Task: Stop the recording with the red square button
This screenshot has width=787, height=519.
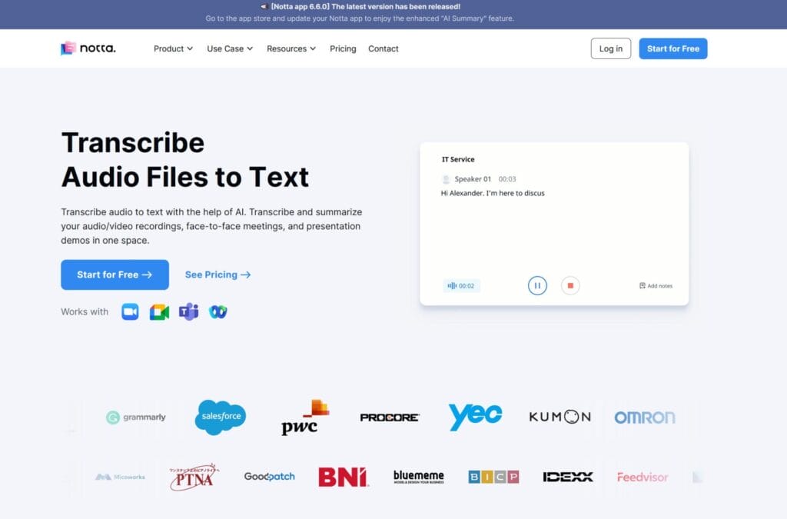Action: pyautogui.click(x=570, y=285)
